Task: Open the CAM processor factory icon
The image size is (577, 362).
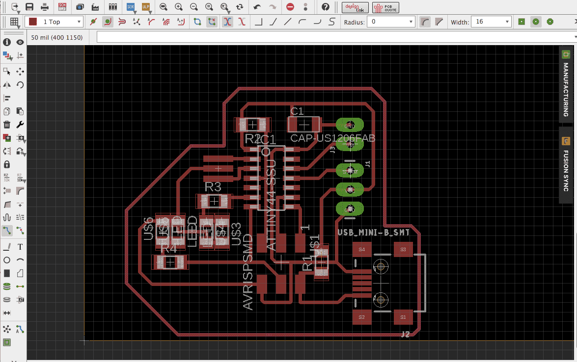Action: click(x=95, y=7)
